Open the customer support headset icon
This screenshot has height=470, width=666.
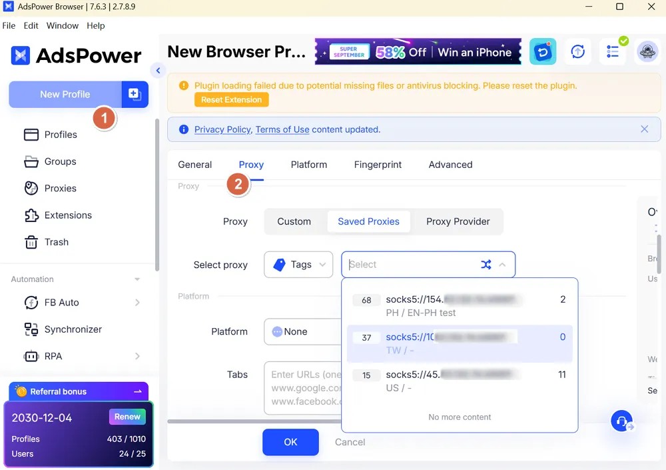621,421
